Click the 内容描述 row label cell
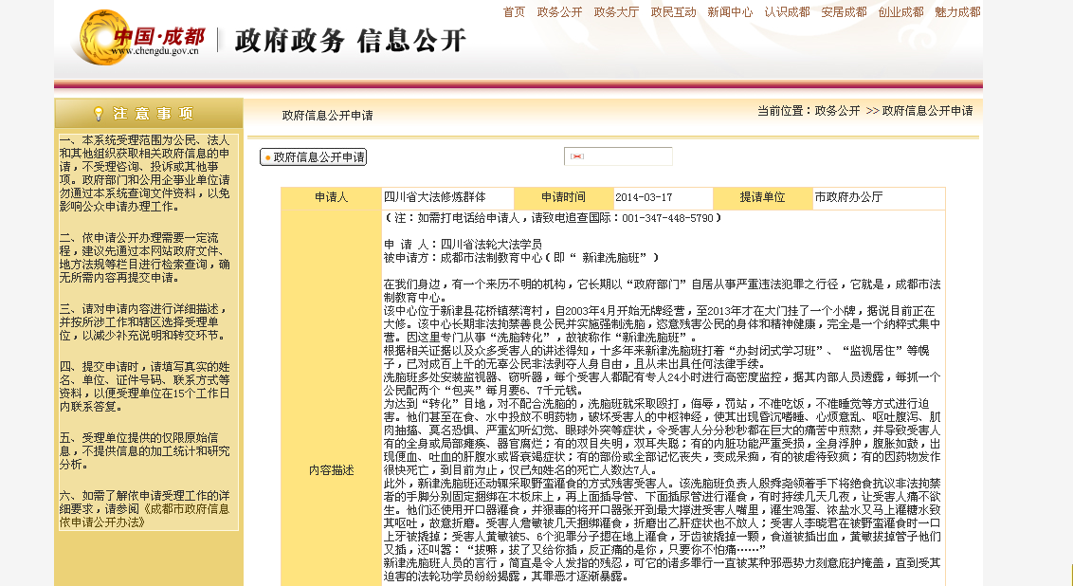Viewport: 1073px width, 586px height. [x=331, y=469]
